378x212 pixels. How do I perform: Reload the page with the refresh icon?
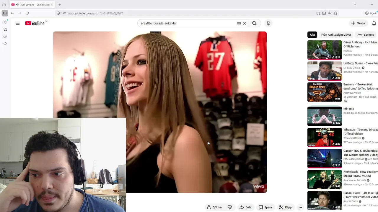pos(27,13)
